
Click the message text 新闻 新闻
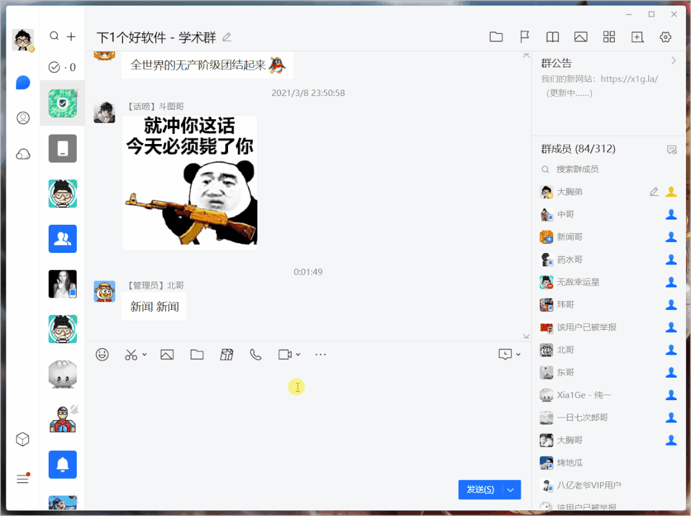[x=154, y=307]
